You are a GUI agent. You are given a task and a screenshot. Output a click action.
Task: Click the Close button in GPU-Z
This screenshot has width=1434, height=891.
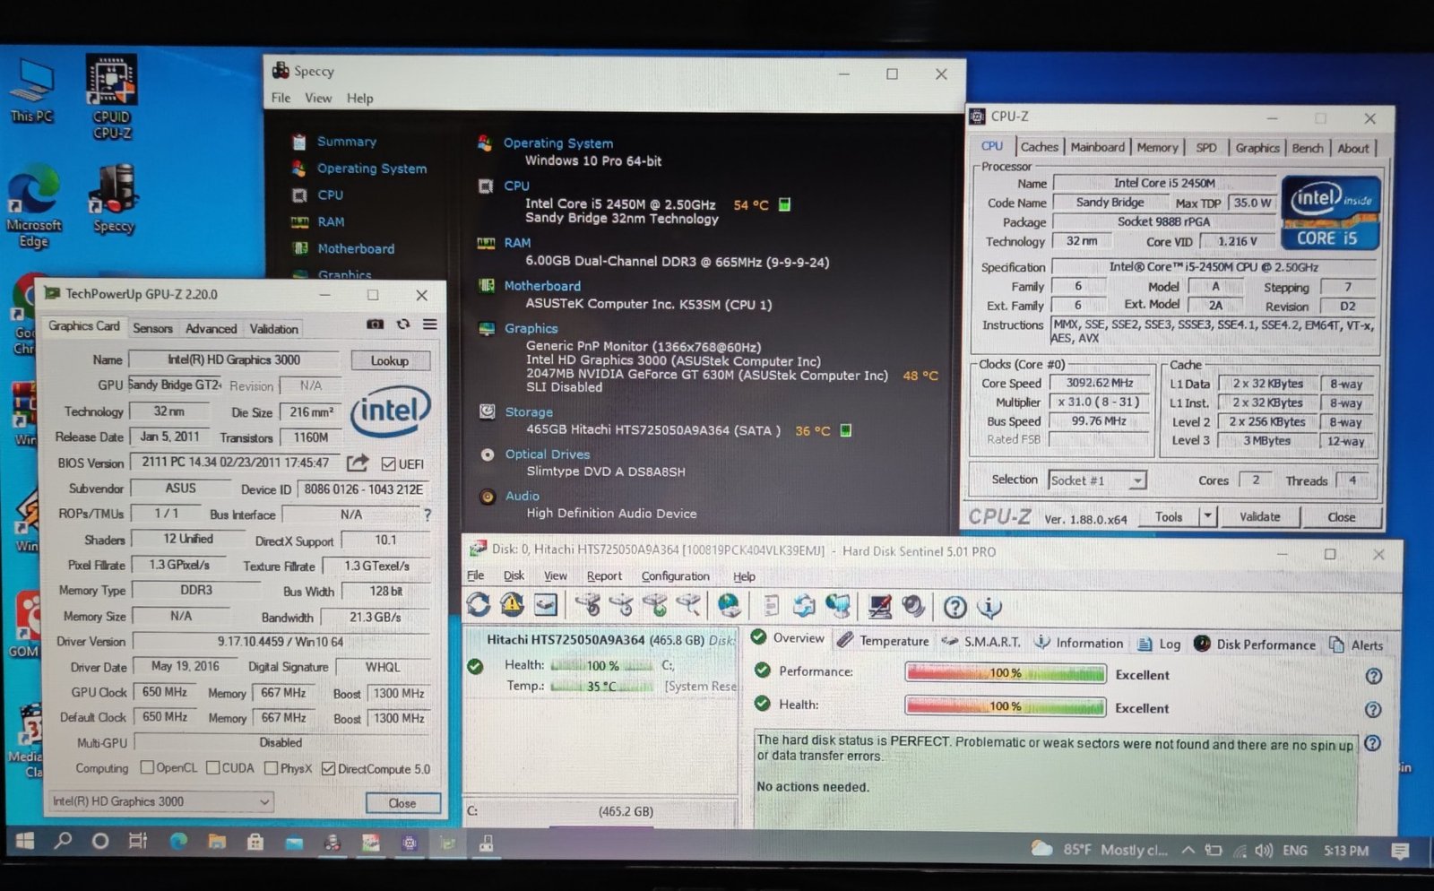(x=402, y=803)
